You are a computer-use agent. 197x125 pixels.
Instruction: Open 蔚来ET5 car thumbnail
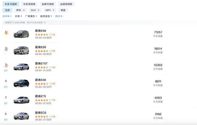(x=21, y=100)
